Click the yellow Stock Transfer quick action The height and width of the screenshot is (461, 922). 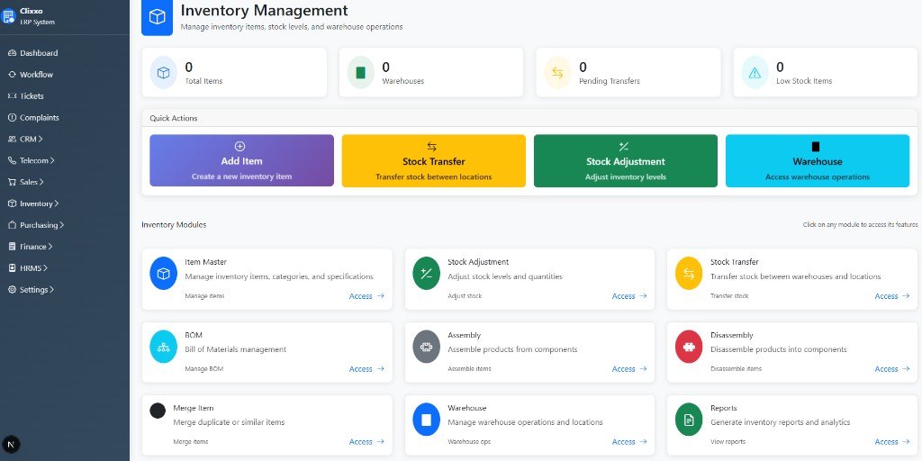pos(433,160)
